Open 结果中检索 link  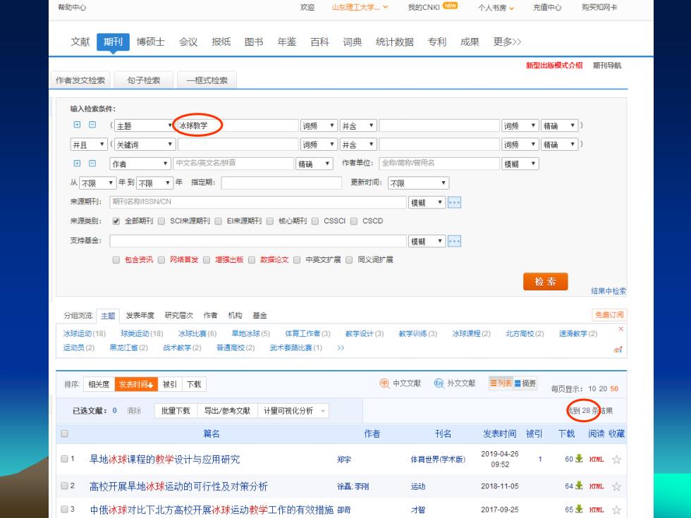tap(608, 291)
